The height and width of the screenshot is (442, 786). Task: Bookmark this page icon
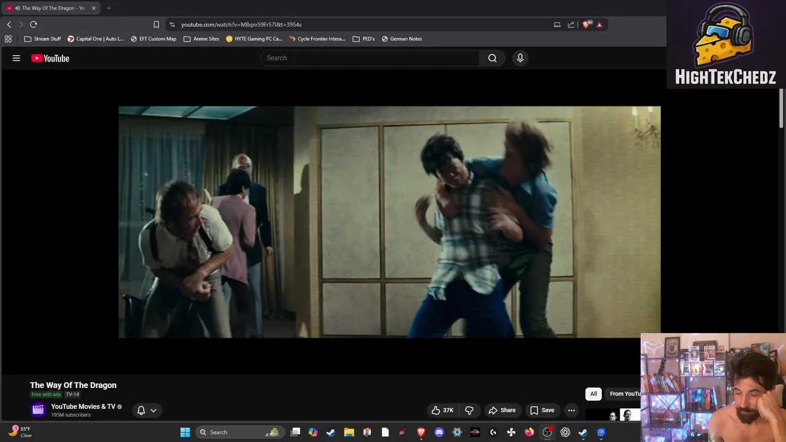coord(156,25)
